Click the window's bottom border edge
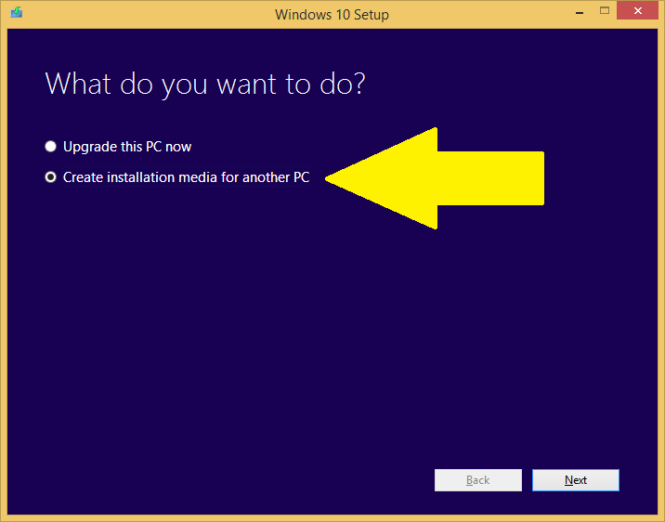Screen dimensions: 665x522 (x=332, y=517)
